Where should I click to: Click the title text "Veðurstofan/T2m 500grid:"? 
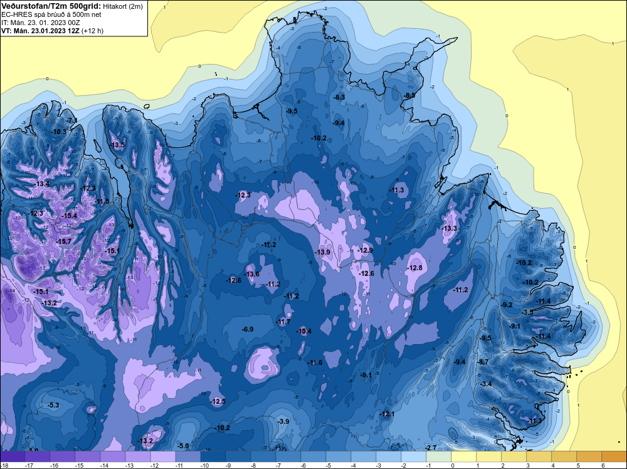(x=51, y=6)
